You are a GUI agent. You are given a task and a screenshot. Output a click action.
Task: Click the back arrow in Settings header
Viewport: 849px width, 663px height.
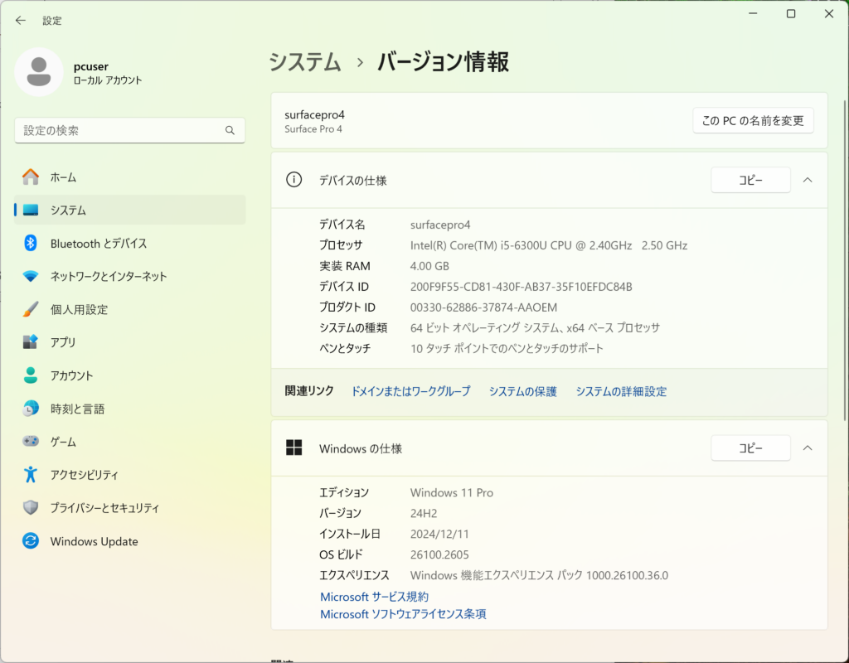[x=21, y=21]
